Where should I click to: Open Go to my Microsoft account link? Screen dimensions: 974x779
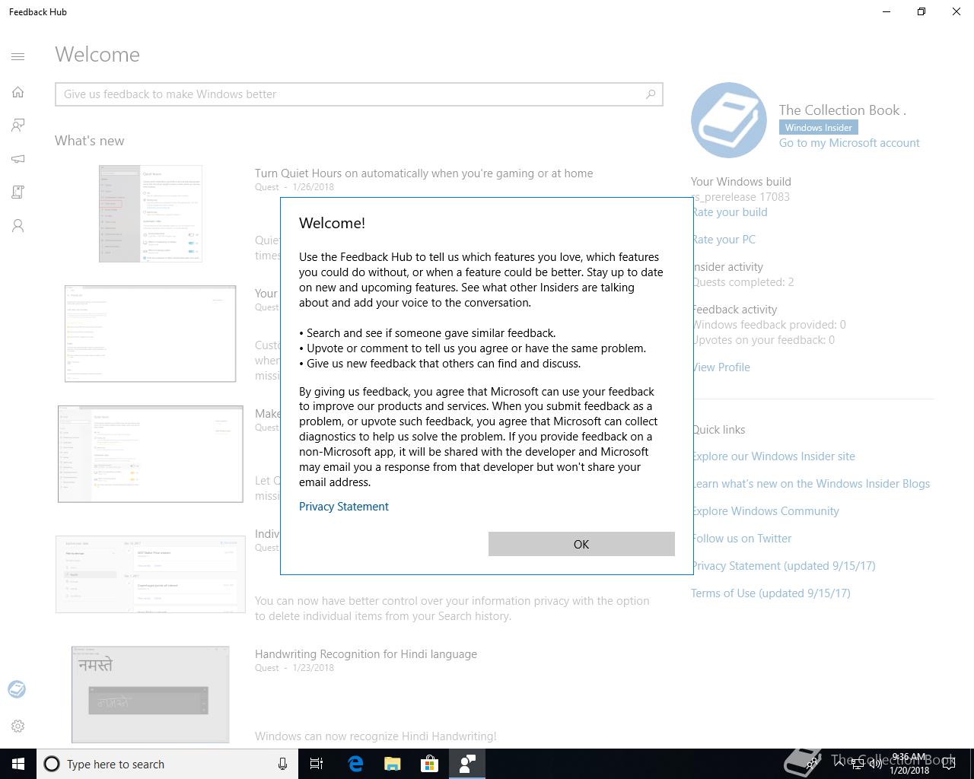click(x=849, y=143)
